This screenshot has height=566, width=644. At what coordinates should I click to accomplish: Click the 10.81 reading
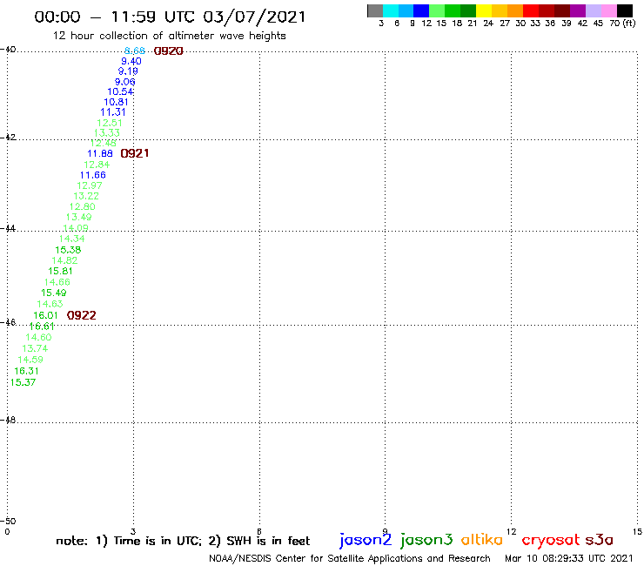[x=116, y=102]
